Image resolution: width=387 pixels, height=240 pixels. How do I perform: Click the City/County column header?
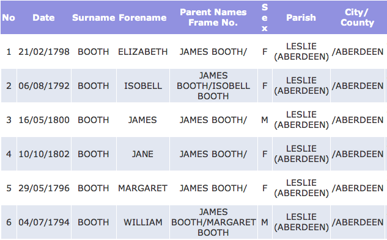[x=357, y=18]
